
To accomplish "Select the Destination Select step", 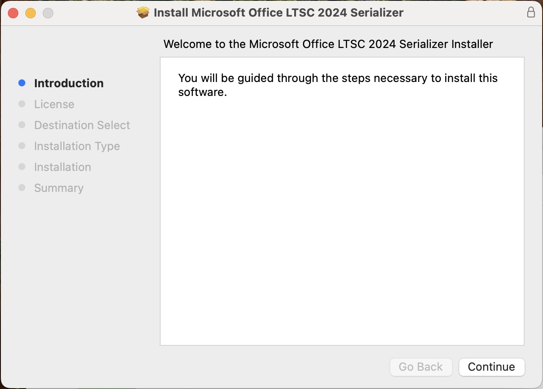I will (x=82, y=125).
